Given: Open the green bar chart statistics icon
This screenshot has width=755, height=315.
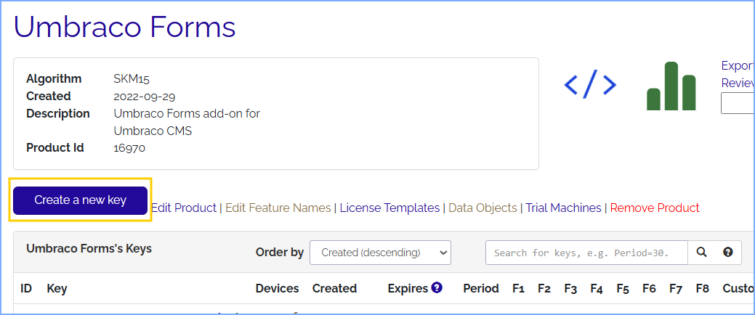Looking at the screenshot, I should [x=671, y=86].
